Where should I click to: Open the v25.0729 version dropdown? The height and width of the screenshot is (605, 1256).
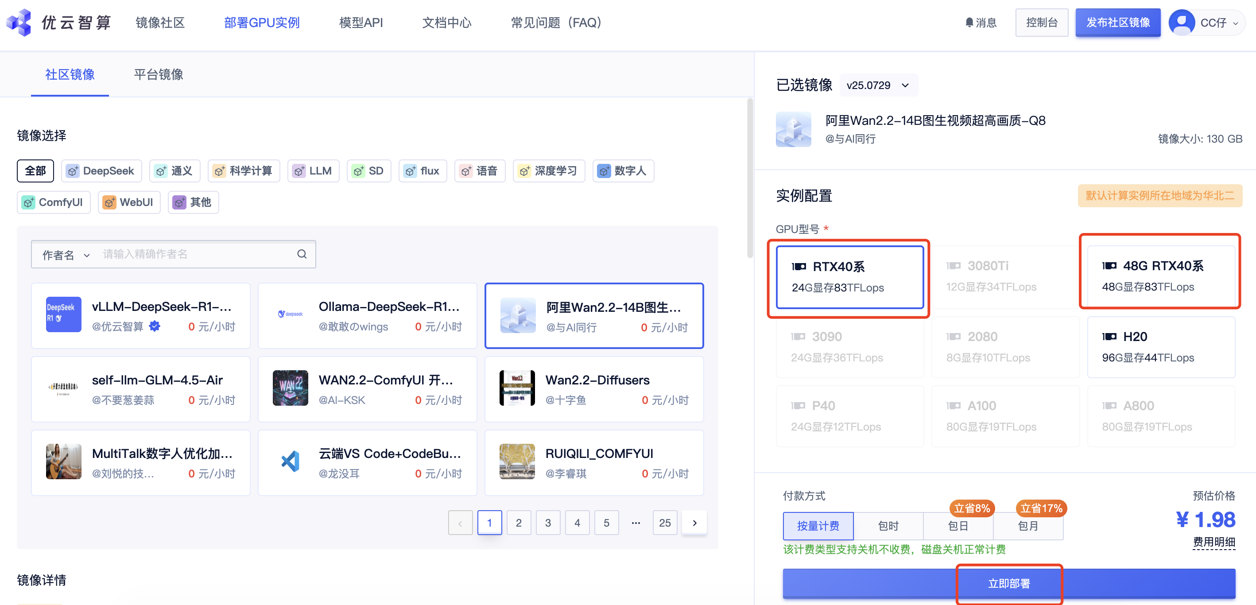pyautogui.click(x=879, y=85)
